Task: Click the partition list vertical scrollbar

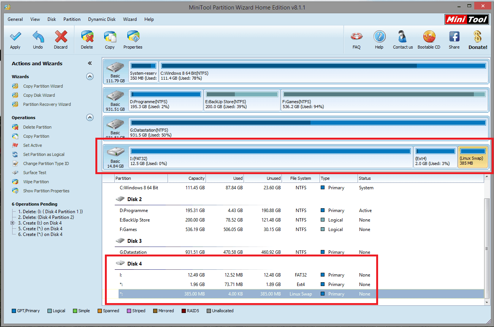Action: tap(487, 248)
